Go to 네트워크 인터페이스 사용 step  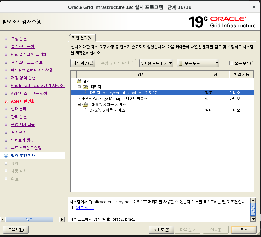coord(32,70)
